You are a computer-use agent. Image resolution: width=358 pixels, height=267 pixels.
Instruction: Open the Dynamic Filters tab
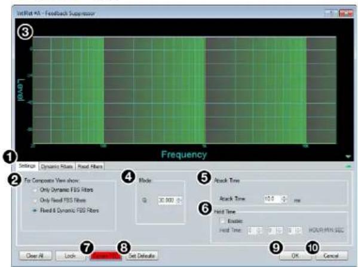click(57, 166)
